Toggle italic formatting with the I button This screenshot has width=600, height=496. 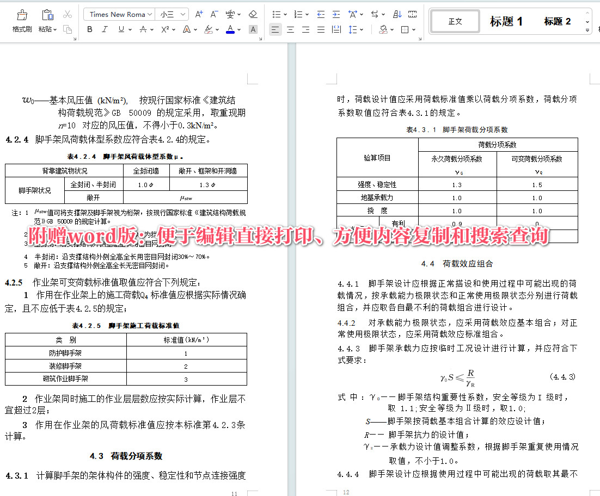click(x=105, y=29)
